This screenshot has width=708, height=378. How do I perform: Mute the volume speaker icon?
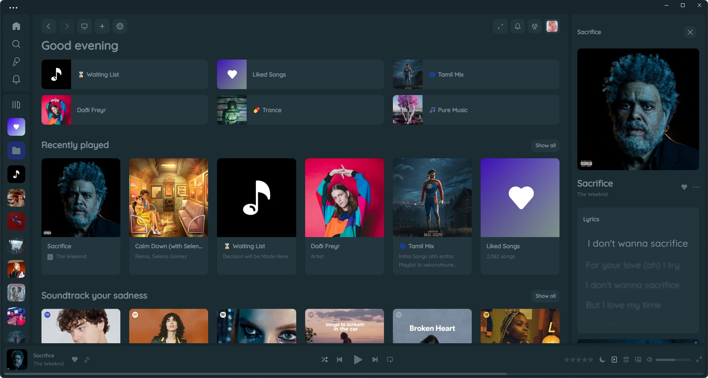click(649, 360)
